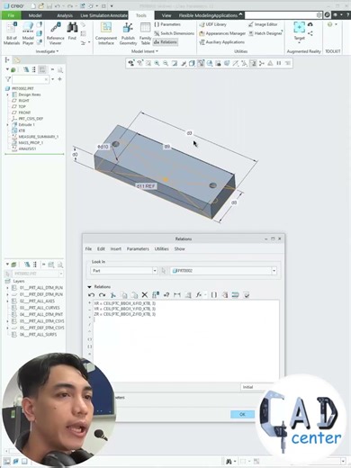Open the UDF Library
This screenshot has width=351, height=468.
click(x=212, y=24)
